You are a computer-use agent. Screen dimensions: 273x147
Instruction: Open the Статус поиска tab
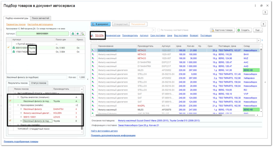pos(39,83)
